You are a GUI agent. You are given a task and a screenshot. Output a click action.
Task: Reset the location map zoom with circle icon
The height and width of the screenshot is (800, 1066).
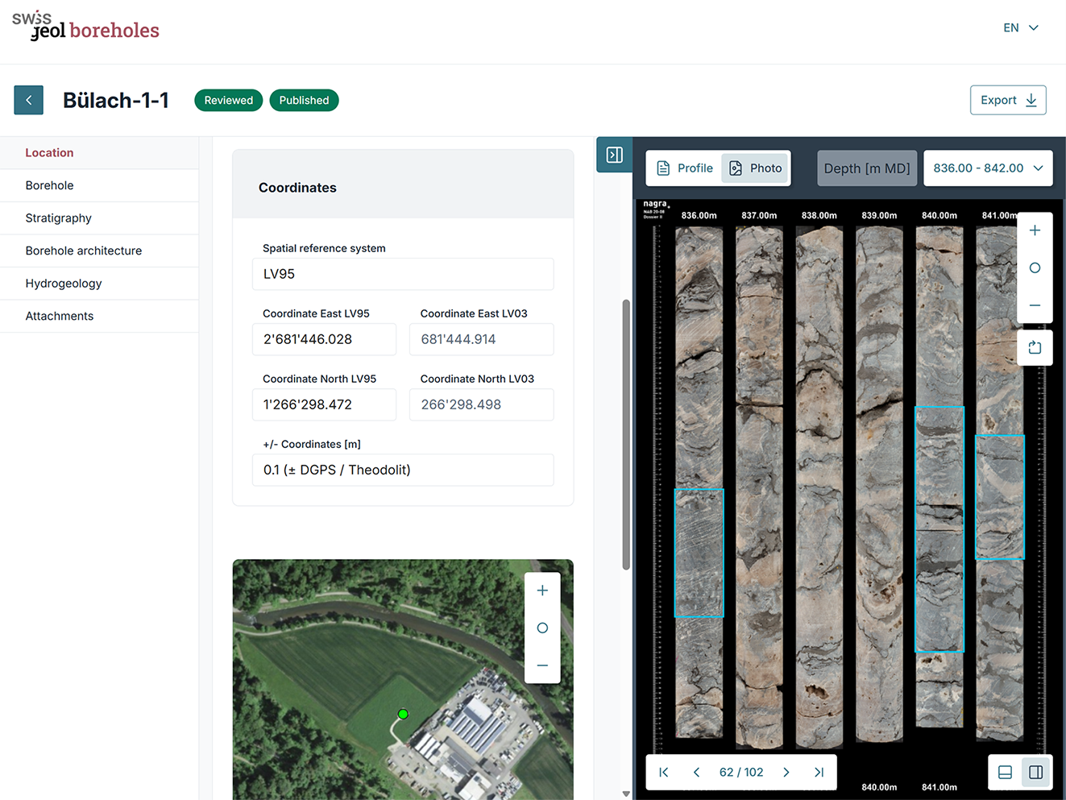(542, 628)
